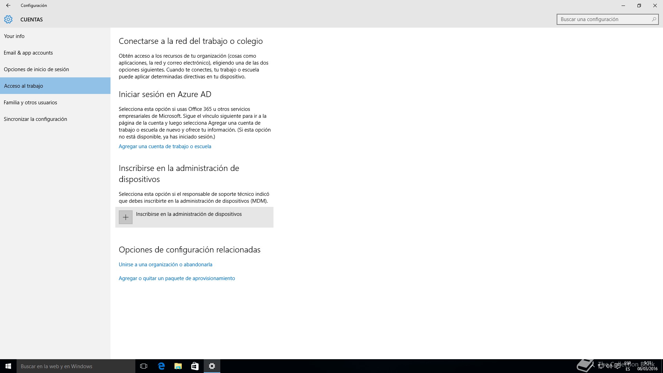Click the Cuentas gear icon
The width and height of the screenshot is (663, 373).
coord(8,19)
